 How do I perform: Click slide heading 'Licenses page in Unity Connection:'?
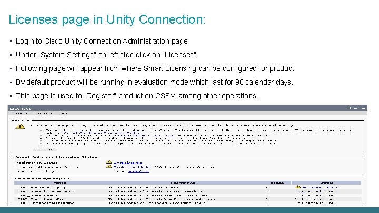click(107, 19)
